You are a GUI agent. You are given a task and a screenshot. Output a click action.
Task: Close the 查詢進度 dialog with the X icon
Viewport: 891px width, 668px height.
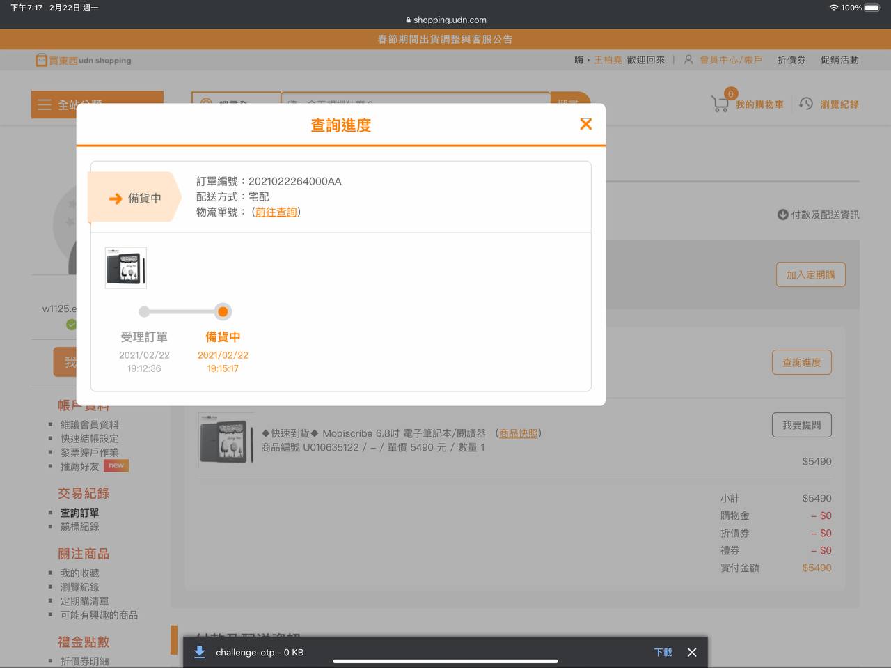pyautogui.click(x=585, y=124)
